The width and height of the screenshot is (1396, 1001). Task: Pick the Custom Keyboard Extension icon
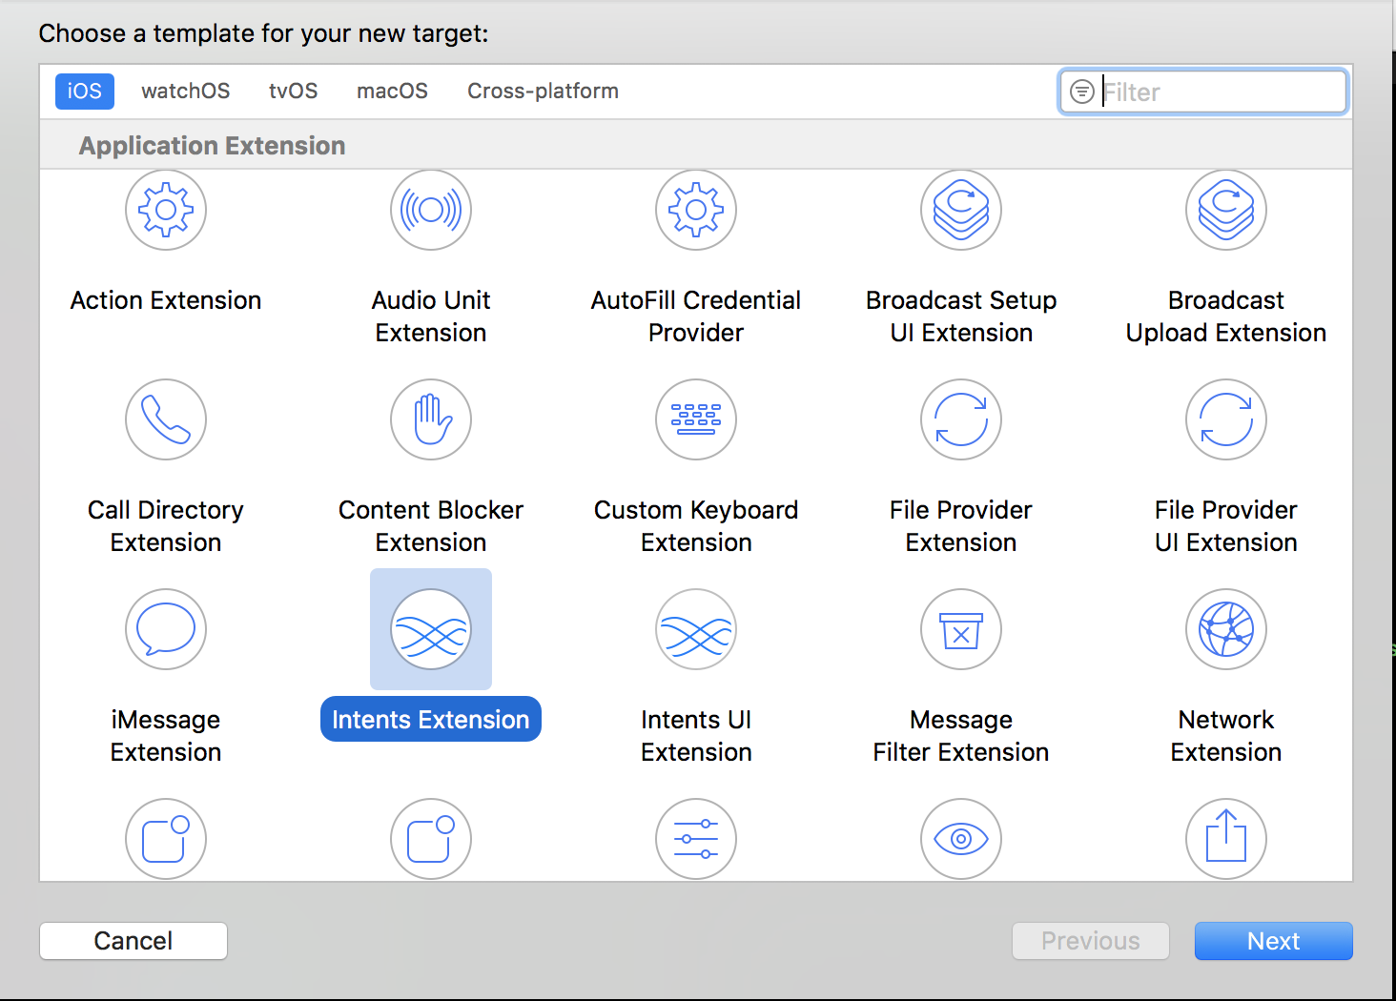point(696,419)
